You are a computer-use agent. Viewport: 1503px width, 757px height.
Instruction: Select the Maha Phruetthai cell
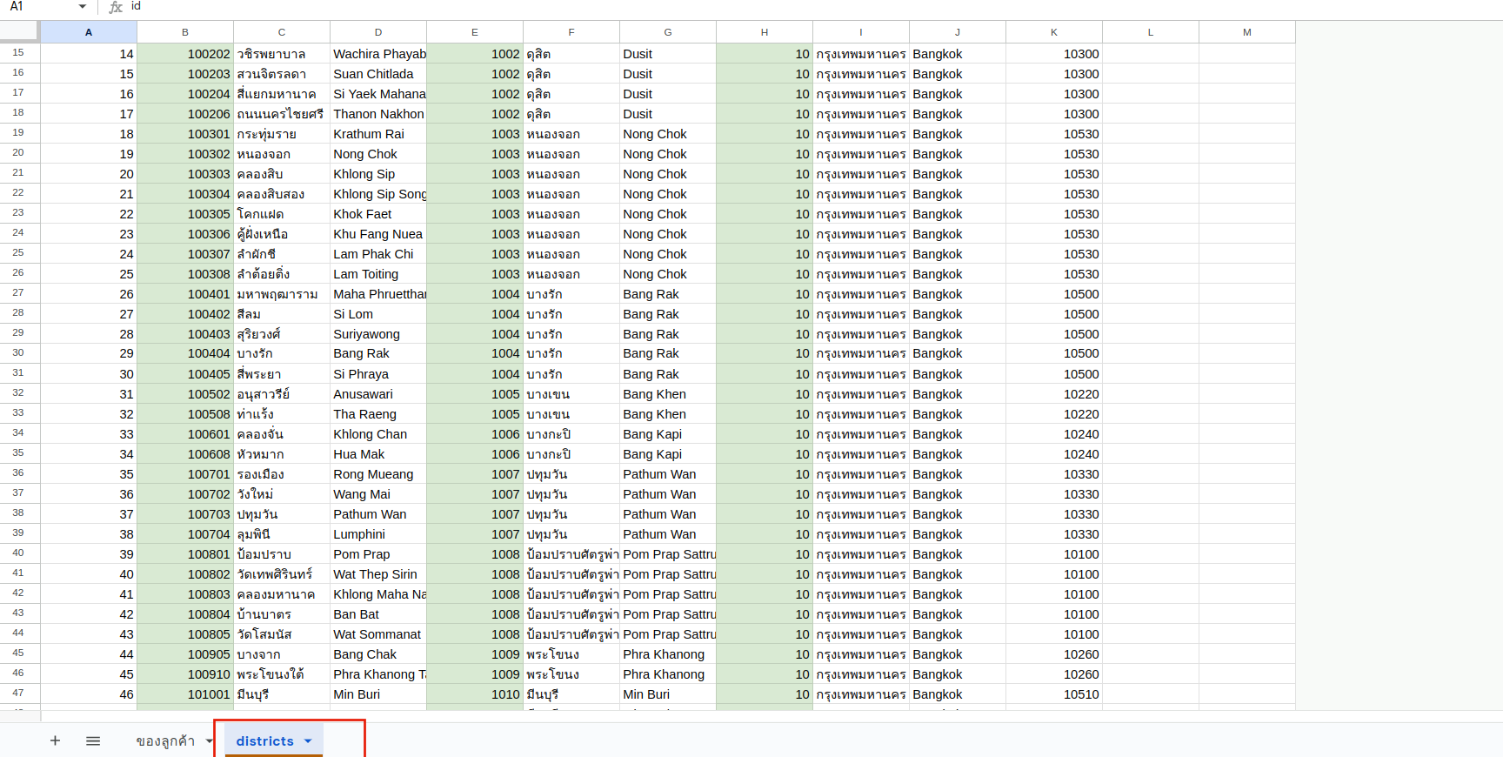[x=378, y=294]
